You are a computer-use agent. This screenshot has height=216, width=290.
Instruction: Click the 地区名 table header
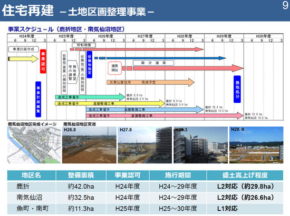(31, 175)
